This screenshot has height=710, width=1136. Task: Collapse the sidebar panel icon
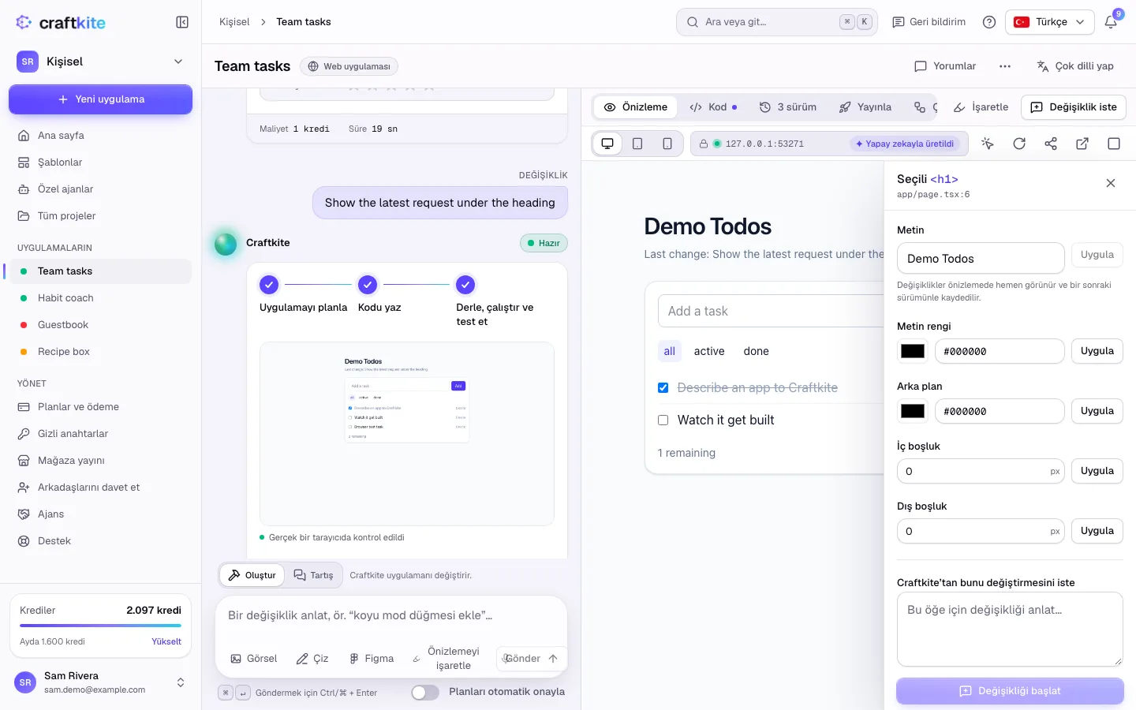pos(182,22)
